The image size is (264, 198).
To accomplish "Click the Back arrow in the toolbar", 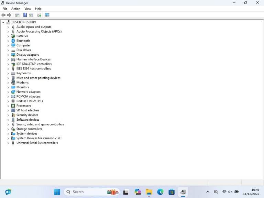I will coord(3,15).
